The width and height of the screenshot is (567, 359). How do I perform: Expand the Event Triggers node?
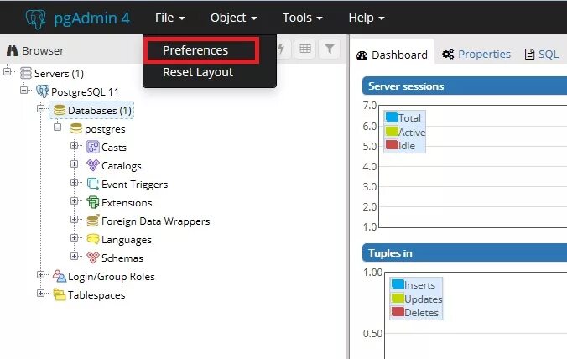click(x=74, y=182)
